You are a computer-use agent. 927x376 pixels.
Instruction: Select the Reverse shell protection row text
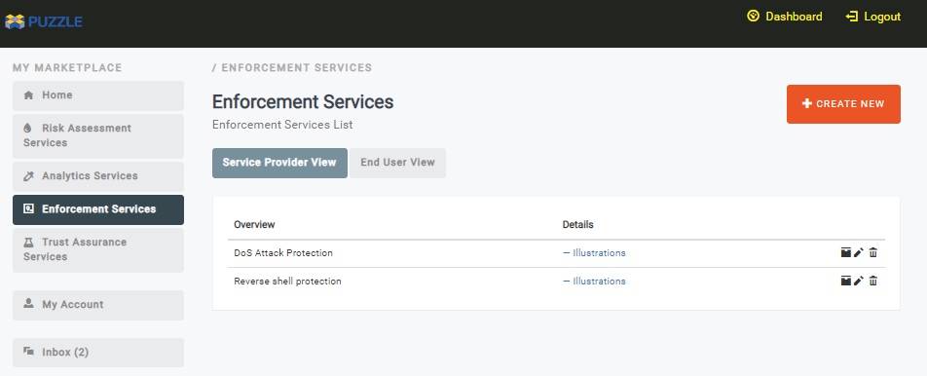point(287,282)
